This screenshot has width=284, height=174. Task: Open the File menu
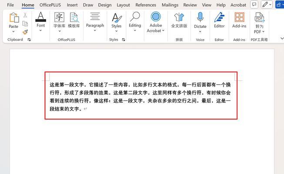pos(10,5)
